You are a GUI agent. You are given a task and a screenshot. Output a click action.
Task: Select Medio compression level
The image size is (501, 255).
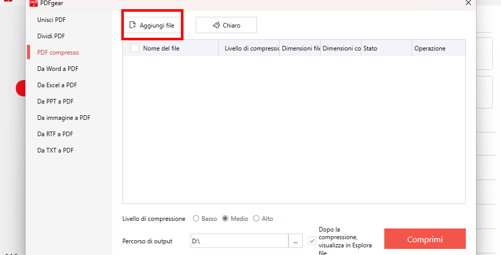coord(225,219)
